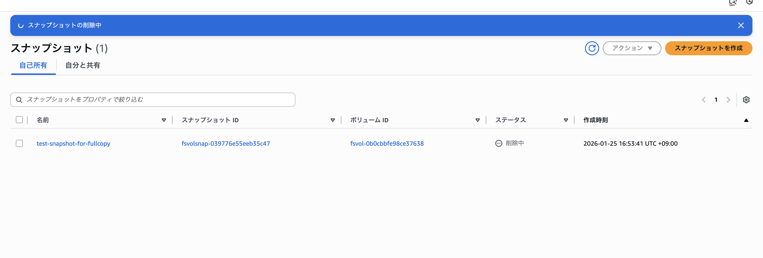Screen dimensions: 763x258
Task: Open the fsvolsnap-039776e55eeb35c47 snapshot link
Action: click(225, 144)
